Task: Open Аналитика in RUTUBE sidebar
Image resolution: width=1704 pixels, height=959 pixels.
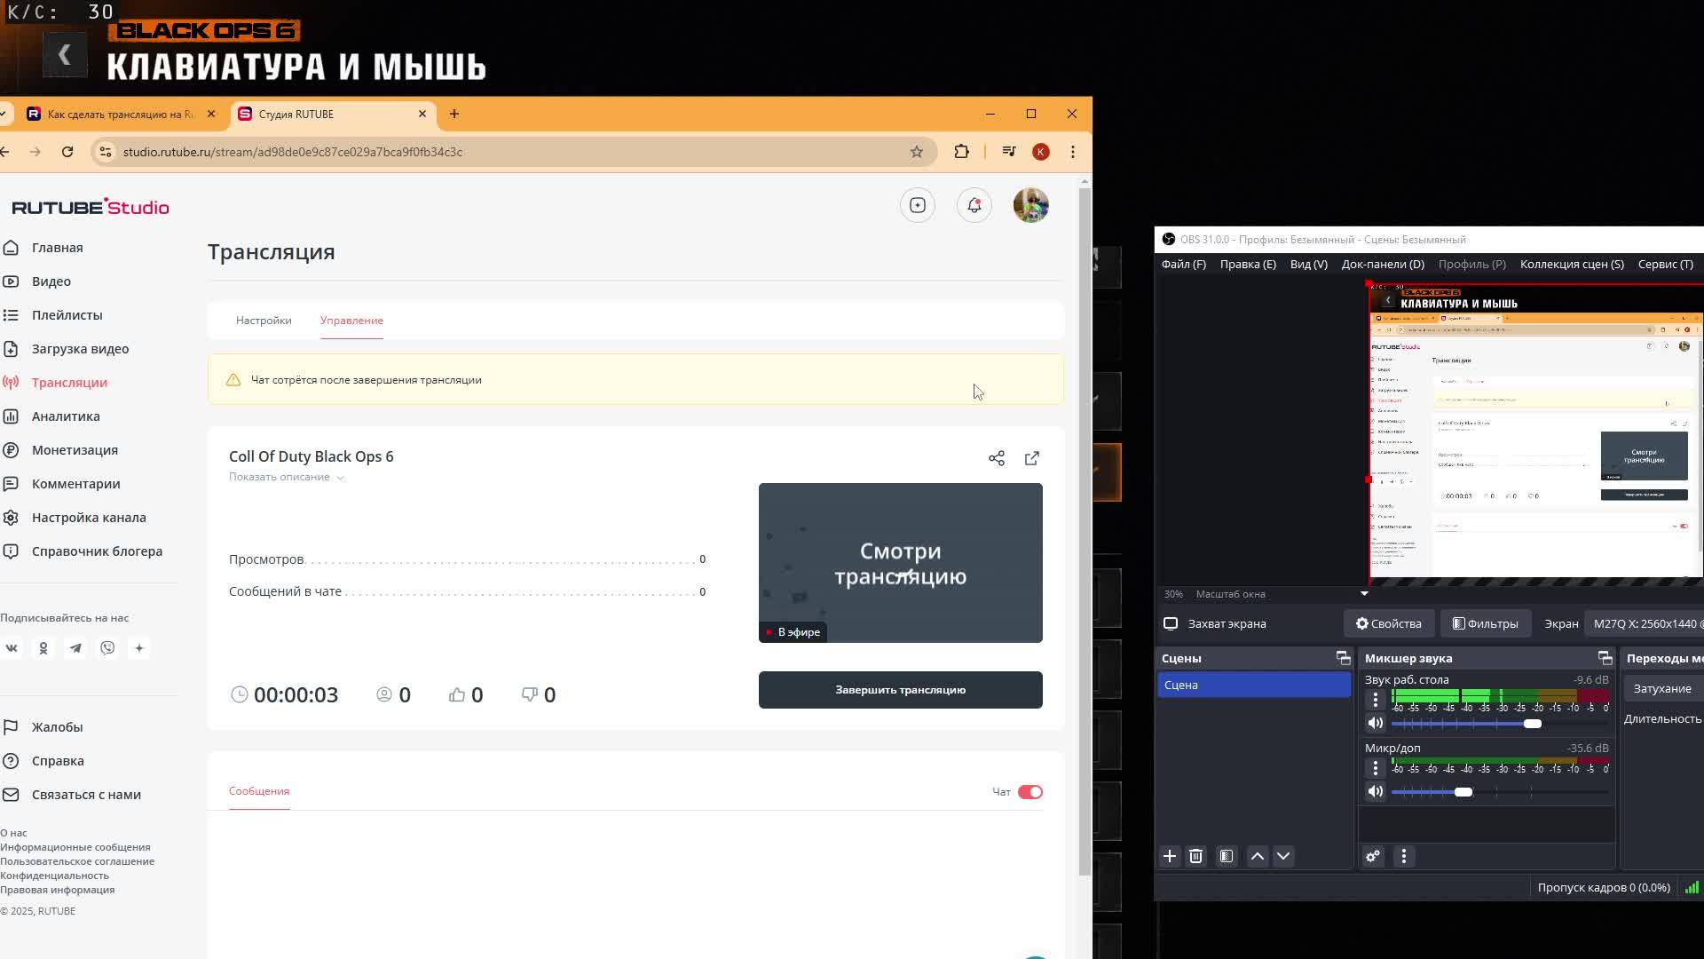Action: [x=66, y=416]
